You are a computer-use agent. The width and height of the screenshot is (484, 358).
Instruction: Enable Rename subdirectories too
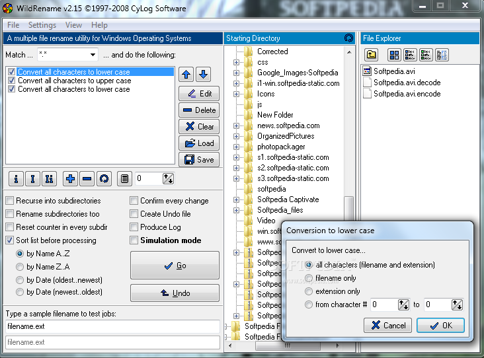9,214
